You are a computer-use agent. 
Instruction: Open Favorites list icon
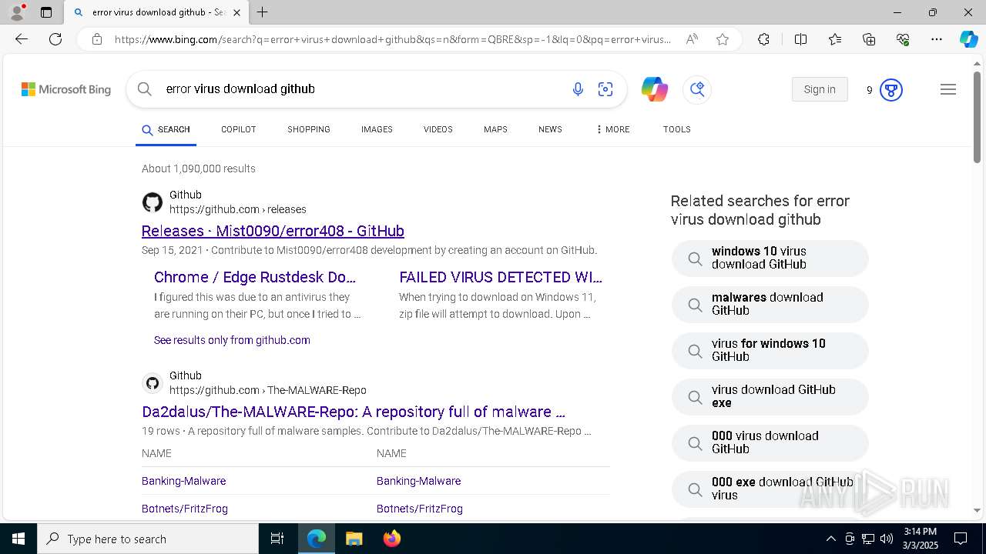[x=835, y=39]
